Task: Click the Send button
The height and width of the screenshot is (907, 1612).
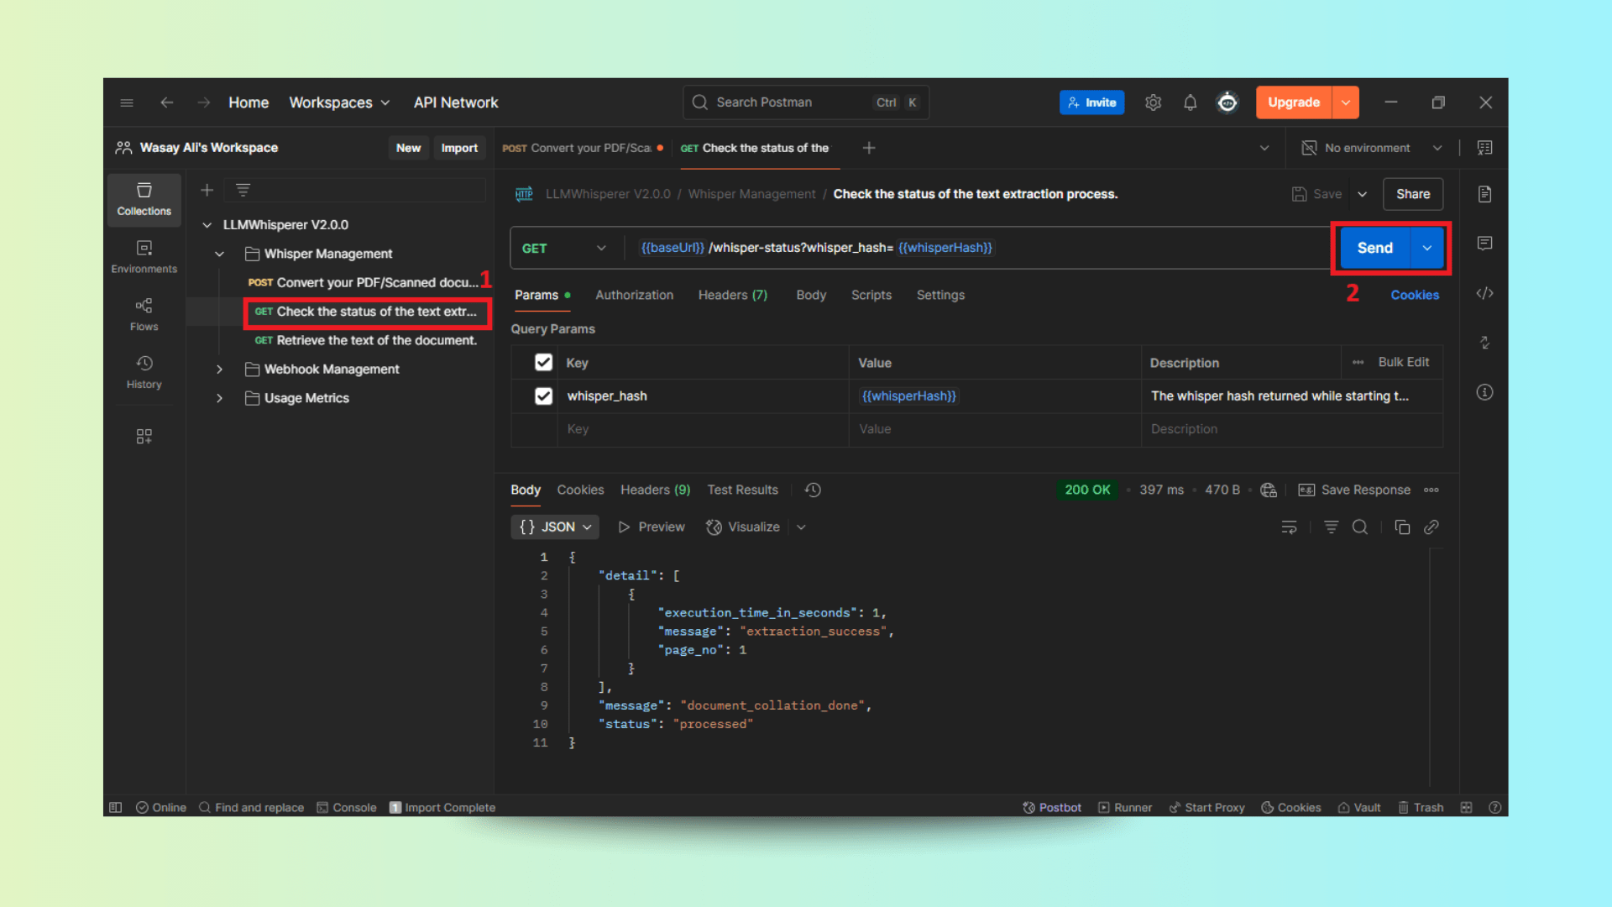Action: click(1374, 248)
